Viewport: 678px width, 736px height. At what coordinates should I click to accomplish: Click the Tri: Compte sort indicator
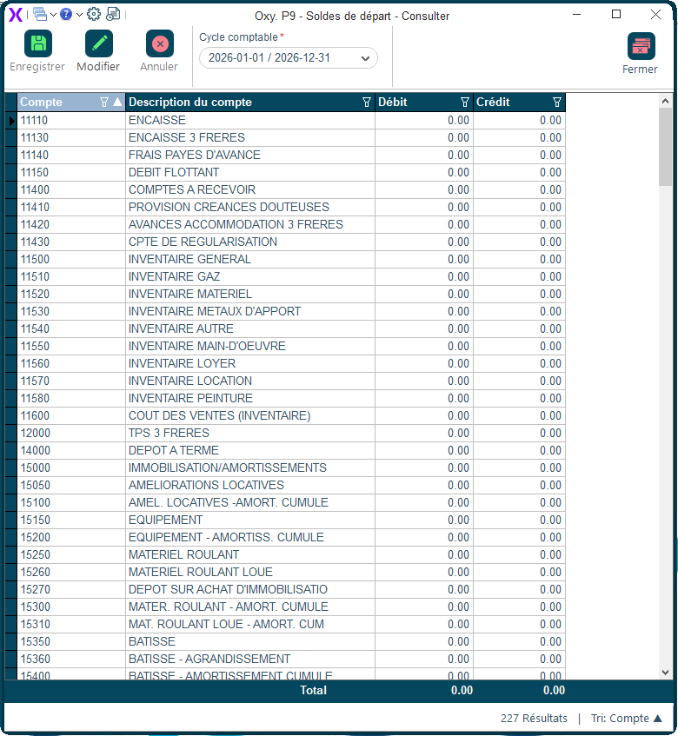coord(626,718)
